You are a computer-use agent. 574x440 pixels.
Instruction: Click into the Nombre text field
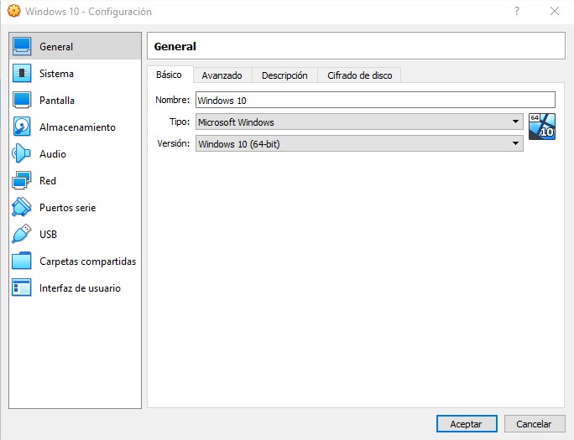click(x=375, y=100)
